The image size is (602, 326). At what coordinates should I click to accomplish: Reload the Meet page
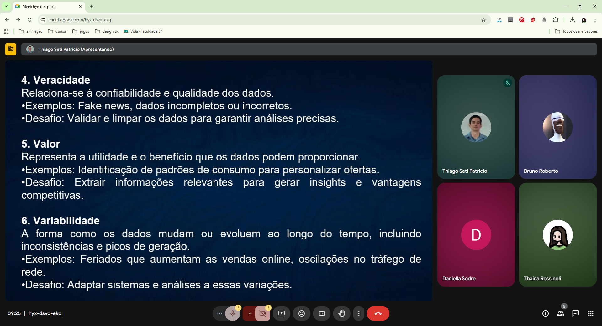(29, 20)
